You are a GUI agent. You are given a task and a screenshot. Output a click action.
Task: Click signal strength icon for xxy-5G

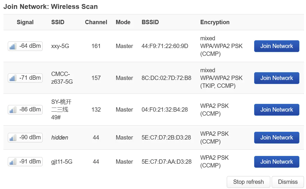(13, 46)
